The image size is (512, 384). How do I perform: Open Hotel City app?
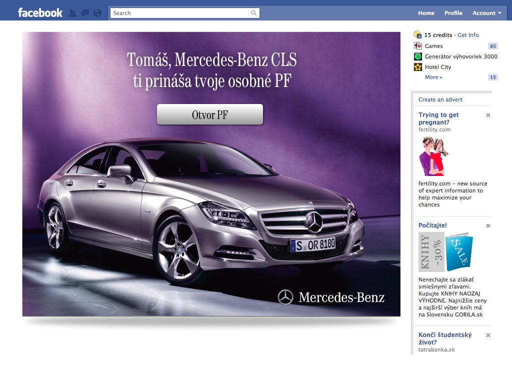(x=438, y=67)
